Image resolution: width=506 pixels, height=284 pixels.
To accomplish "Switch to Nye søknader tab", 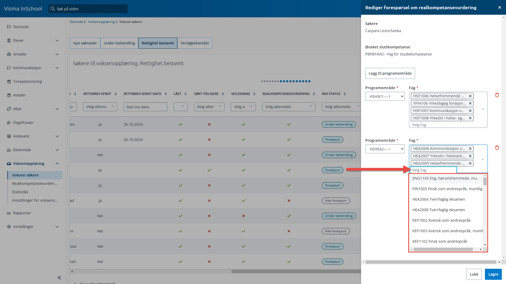I will tap(85, 43).
